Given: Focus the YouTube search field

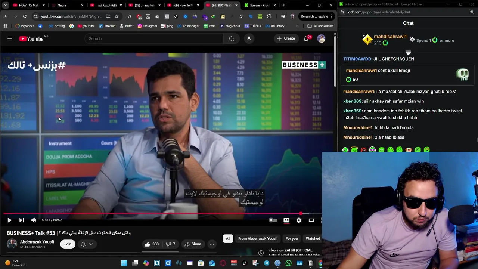Looking at the screenshot, I should tap(154, 38).
